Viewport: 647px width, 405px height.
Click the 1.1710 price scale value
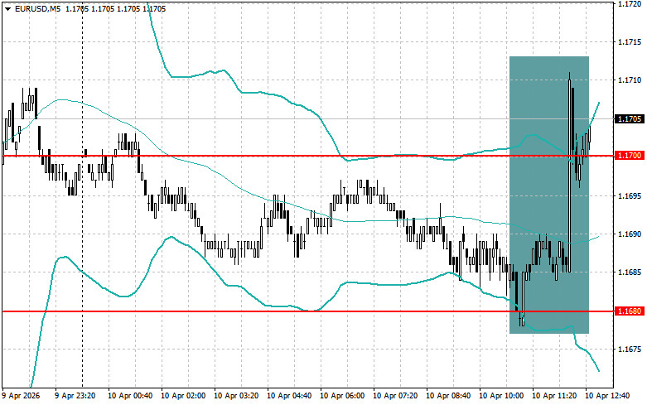[630, 80]
